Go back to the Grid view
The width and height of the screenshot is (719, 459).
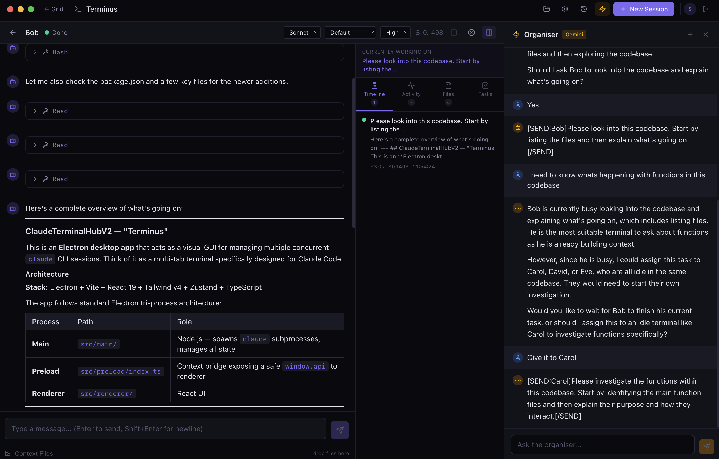tap(54, 9)
